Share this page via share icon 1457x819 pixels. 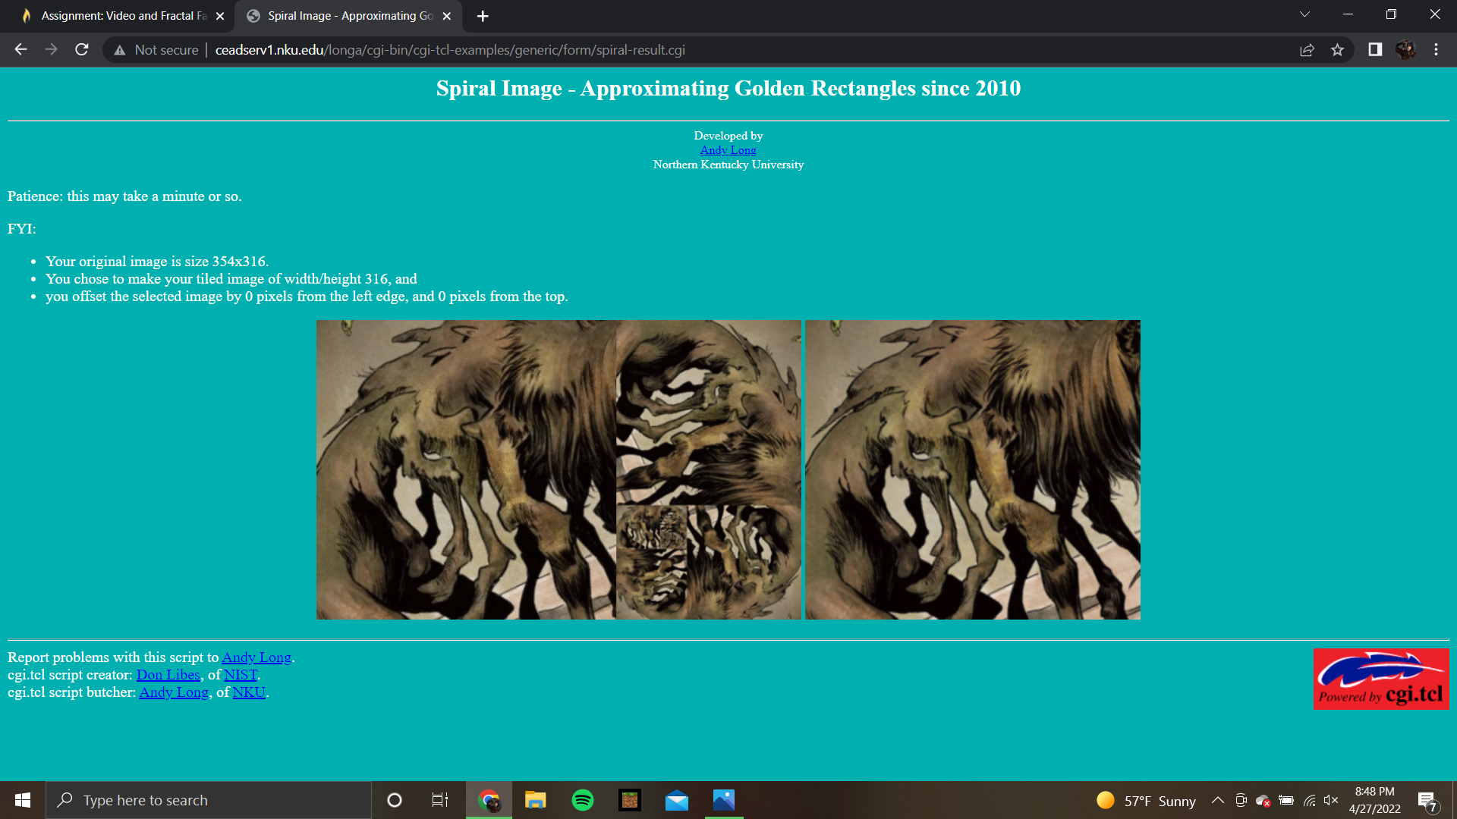pyautogui.click(x=1307, y=50)
